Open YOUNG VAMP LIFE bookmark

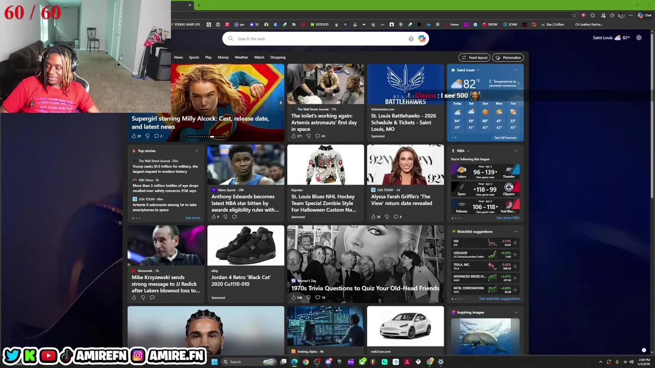pos(185,25)
